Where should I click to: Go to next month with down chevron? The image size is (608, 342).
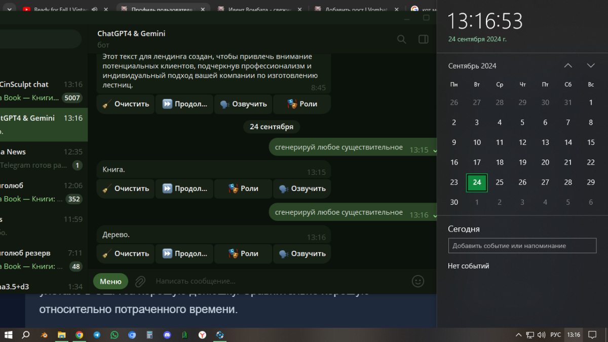tap(591, 66)
